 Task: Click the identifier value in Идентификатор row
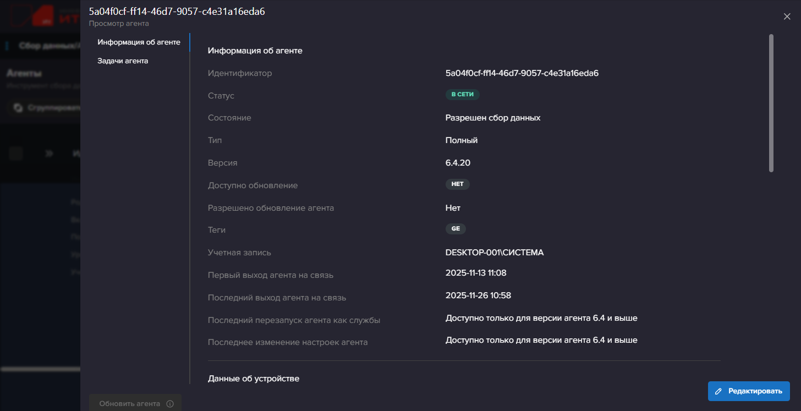tap(522, 73)
